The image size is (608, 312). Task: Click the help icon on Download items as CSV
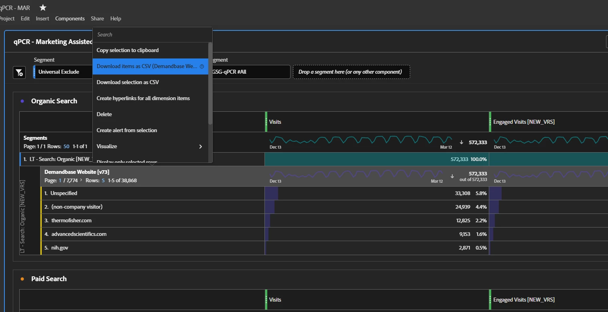pos(202,66)
